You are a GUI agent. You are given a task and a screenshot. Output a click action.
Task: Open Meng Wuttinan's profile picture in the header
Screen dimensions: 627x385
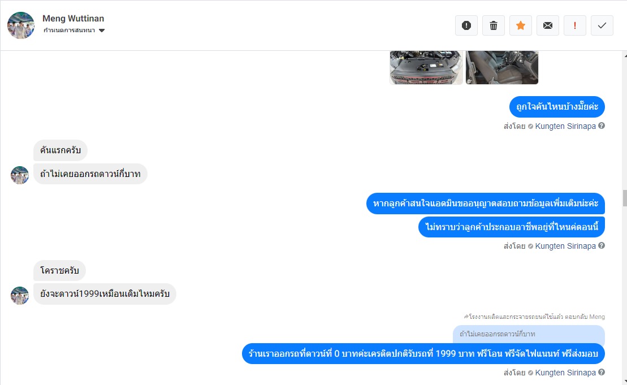[21, 25]
